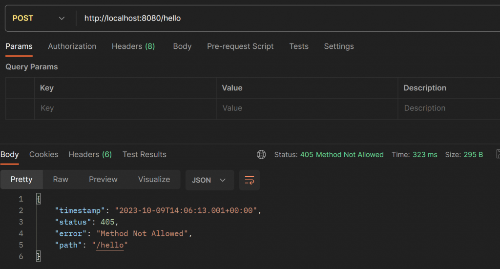Open the request Headers (8) tab
The image size is (500, 269).
click(133, 46)
